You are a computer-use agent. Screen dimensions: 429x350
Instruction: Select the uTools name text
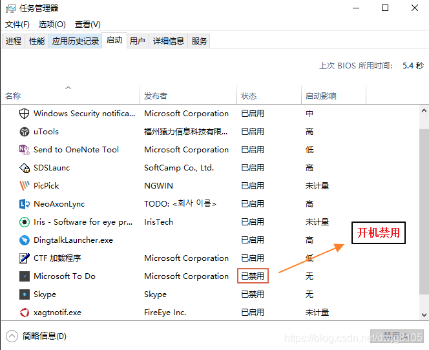point(46,132)
